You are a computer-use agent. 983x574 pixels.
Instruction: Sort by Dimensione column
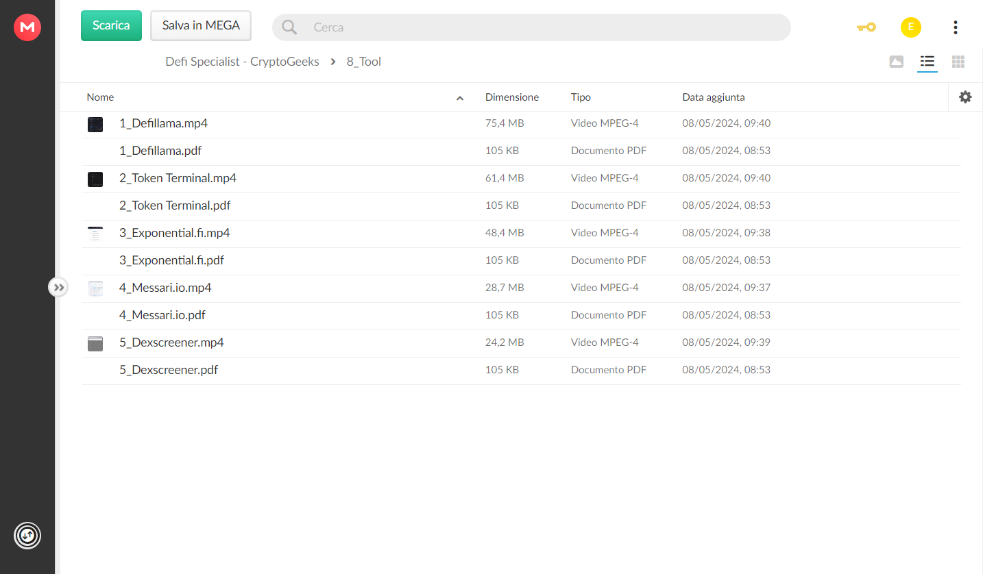512,97
